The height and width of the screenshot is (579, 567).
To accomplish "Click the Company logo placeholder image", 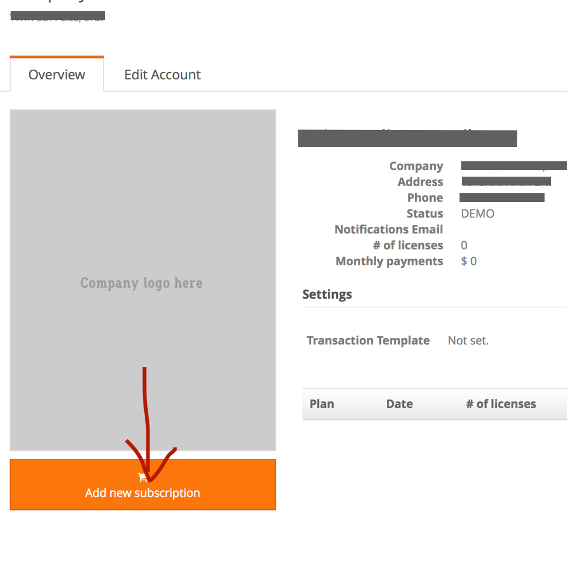I will coord(142,280).
